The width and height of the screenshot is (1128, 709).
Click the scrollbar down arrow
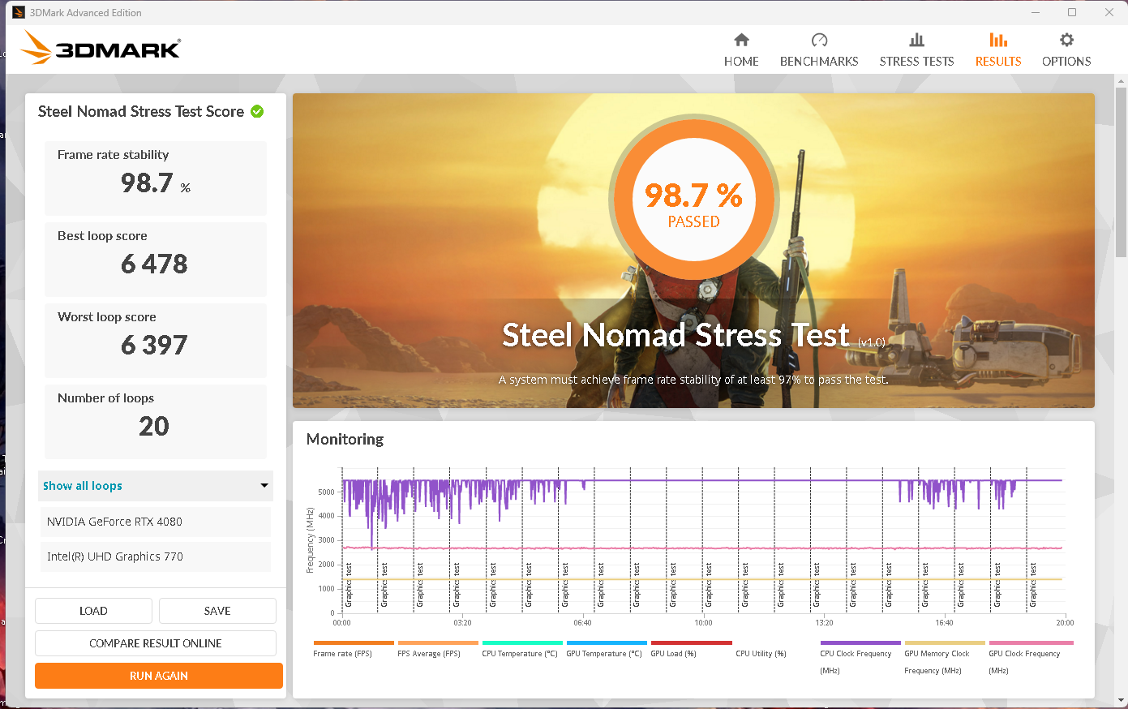coord(1122,700)
